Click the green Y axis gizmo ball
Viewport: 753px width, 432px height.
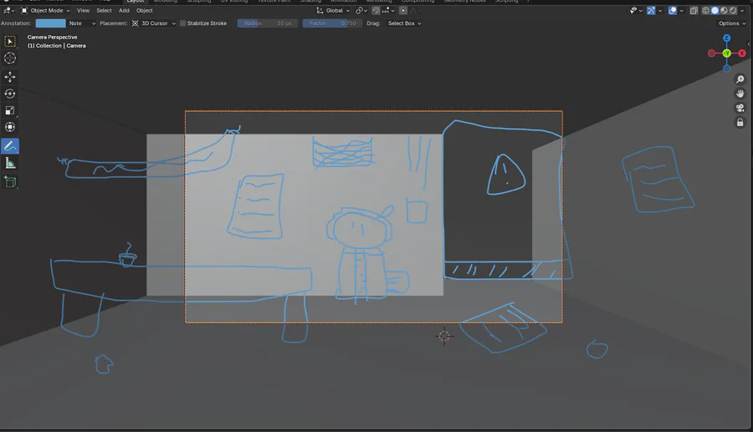[726, 53]
